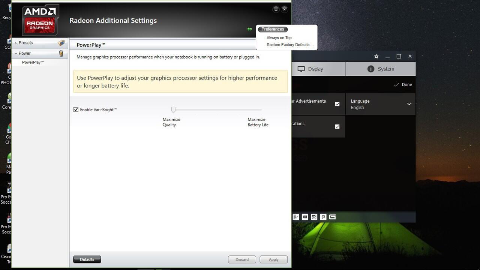480x270 pixels.
Task: Click the star icon in Radeon Settings window
Action: pyautogui.click(x=376, y=56)
